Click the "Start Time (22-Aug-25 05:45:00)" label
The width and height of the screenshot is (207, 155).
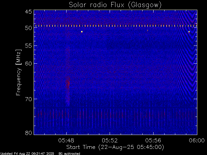pos(115,147)
